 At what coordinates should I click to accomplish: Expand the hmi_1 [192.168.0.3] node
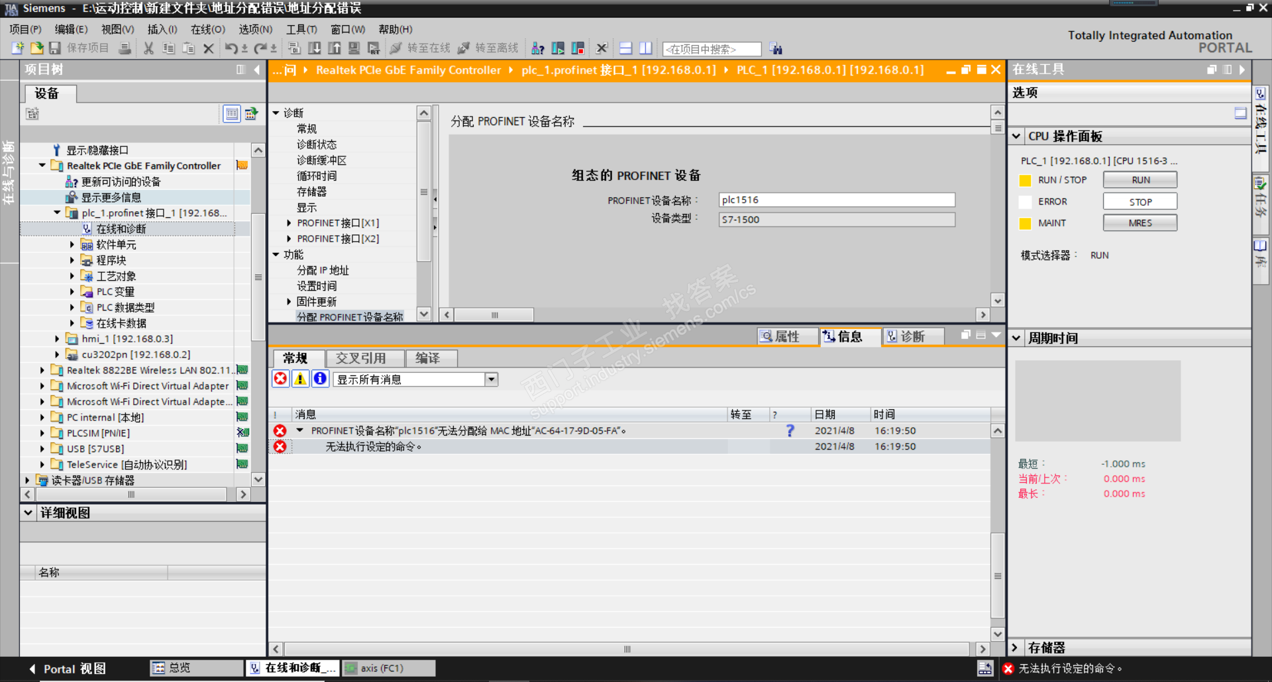tap(57, 339)
